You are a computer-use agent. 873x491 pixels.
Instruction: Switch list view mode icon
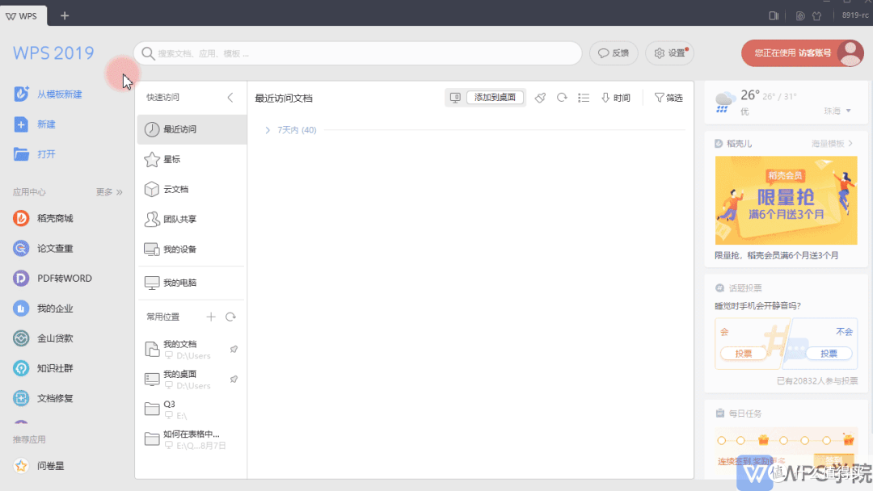point(584,98)
